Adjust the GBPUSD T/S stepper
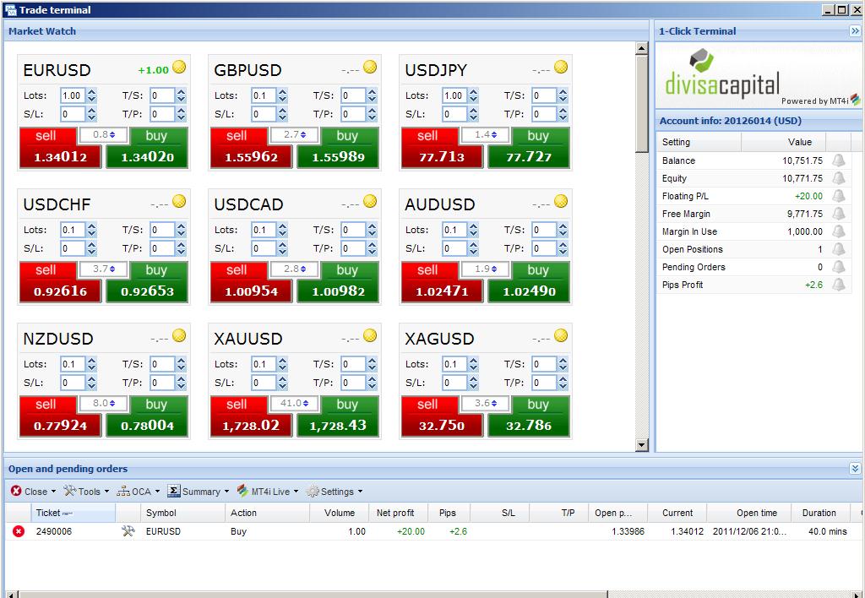The width and height of the screenshot is (865, 598). tap(372, 95)
